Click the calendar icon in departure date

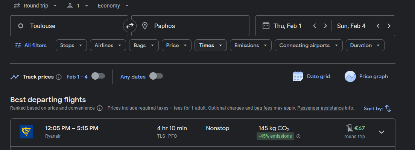[x=266, y=26]
